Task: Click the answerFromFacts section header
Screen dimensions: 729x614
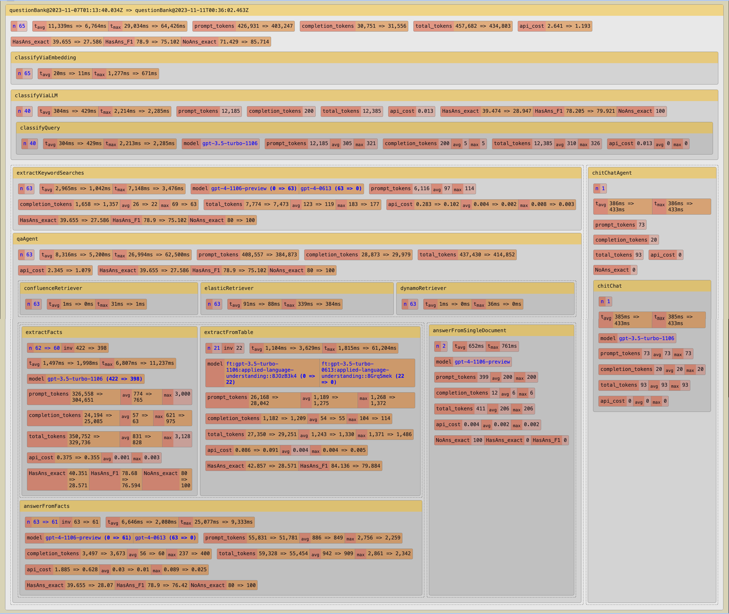Action: pyautogui.click(x=47, y=506)
